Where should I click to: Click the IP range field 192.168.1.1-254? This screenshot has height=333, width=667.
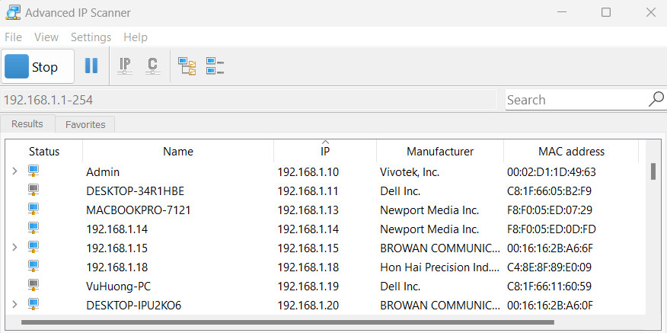[x=248, y=100]
